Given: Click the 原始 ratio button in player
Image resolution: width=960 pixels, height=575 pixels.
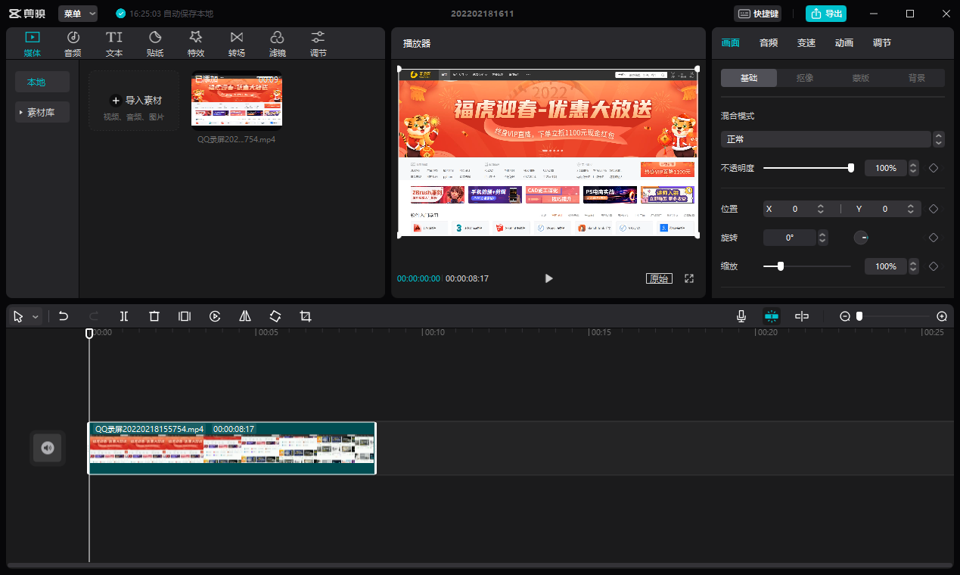Looking at the screenshot, I should [659, 278].
